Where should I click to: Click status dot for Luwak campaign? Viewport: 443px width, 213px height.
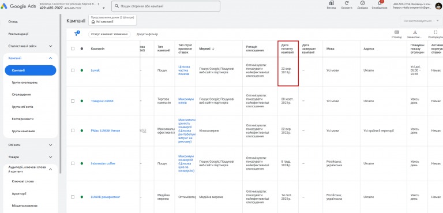[x=82, y=70]
